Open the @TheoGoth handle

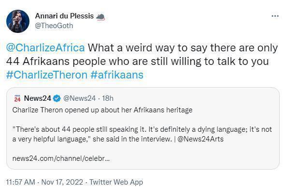(x=54, y=26)
